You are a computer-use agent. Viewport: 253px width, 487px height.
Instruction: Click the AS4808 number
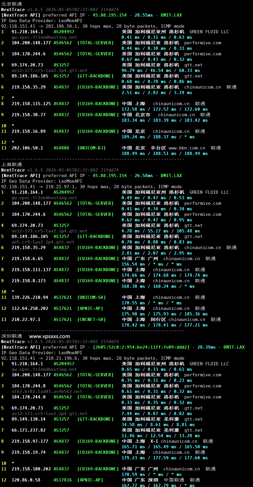click(x=61, y=148)
